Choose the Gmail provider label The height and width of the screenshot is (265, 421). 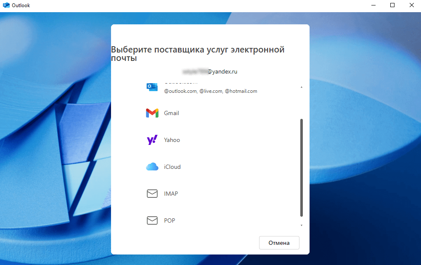171,113
